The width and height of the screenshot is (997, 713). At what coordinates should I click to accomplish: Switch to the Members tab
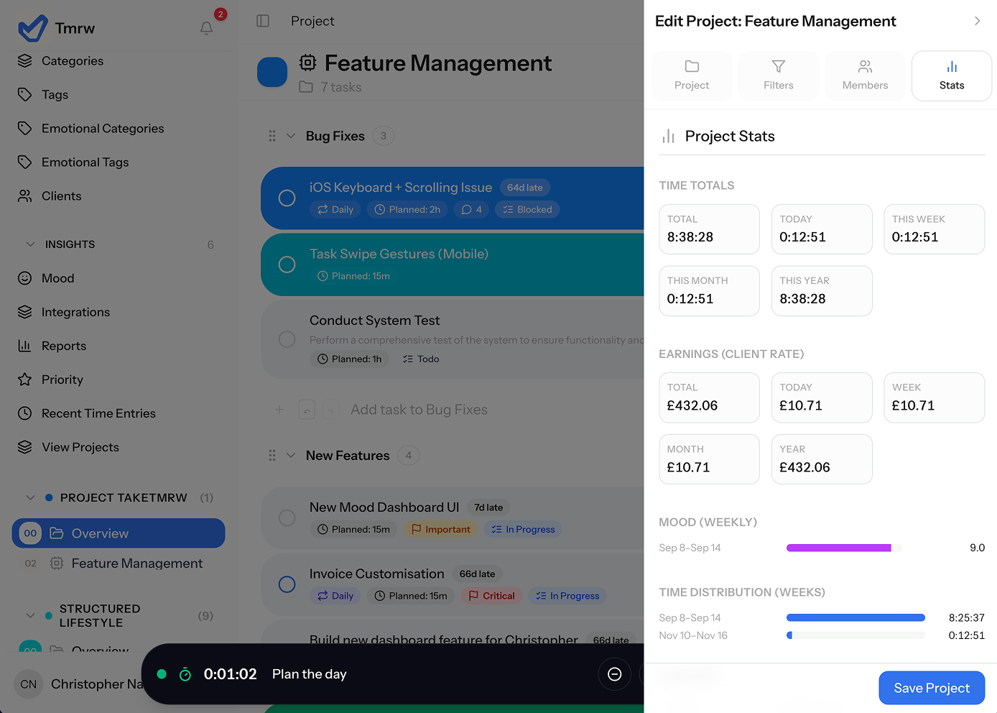865,75
